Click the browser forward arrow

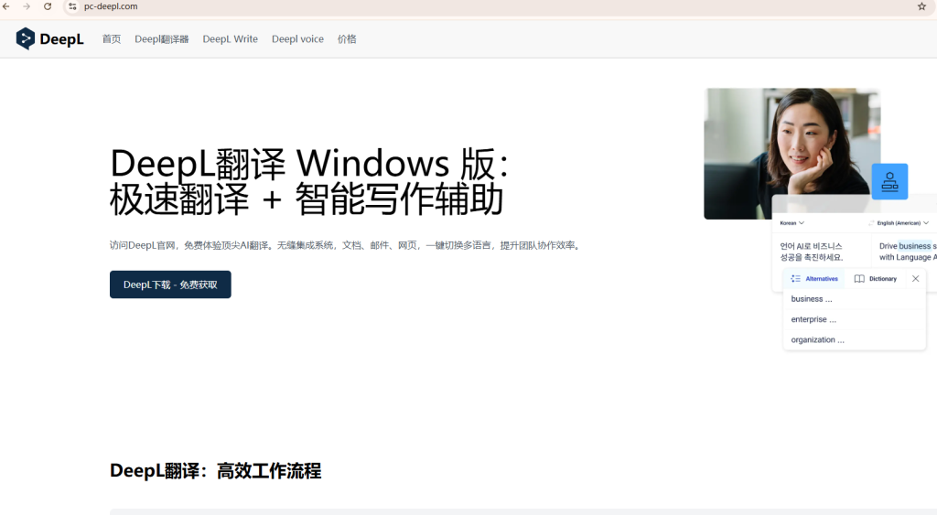point(27,6)
